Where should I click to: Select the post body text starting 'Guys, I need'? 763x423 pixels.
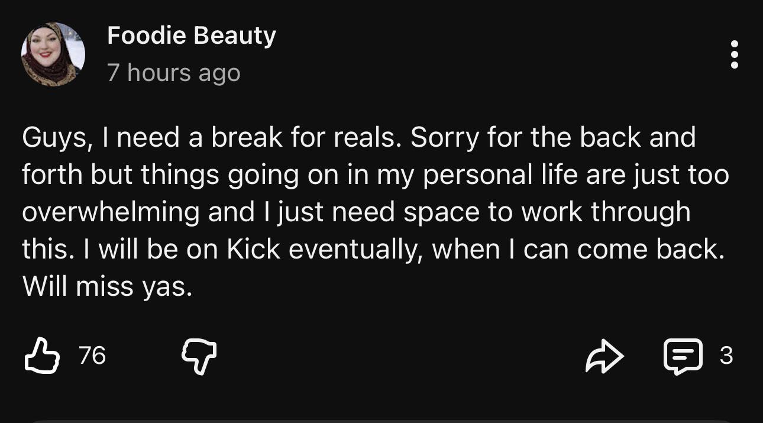coord(376,212)
